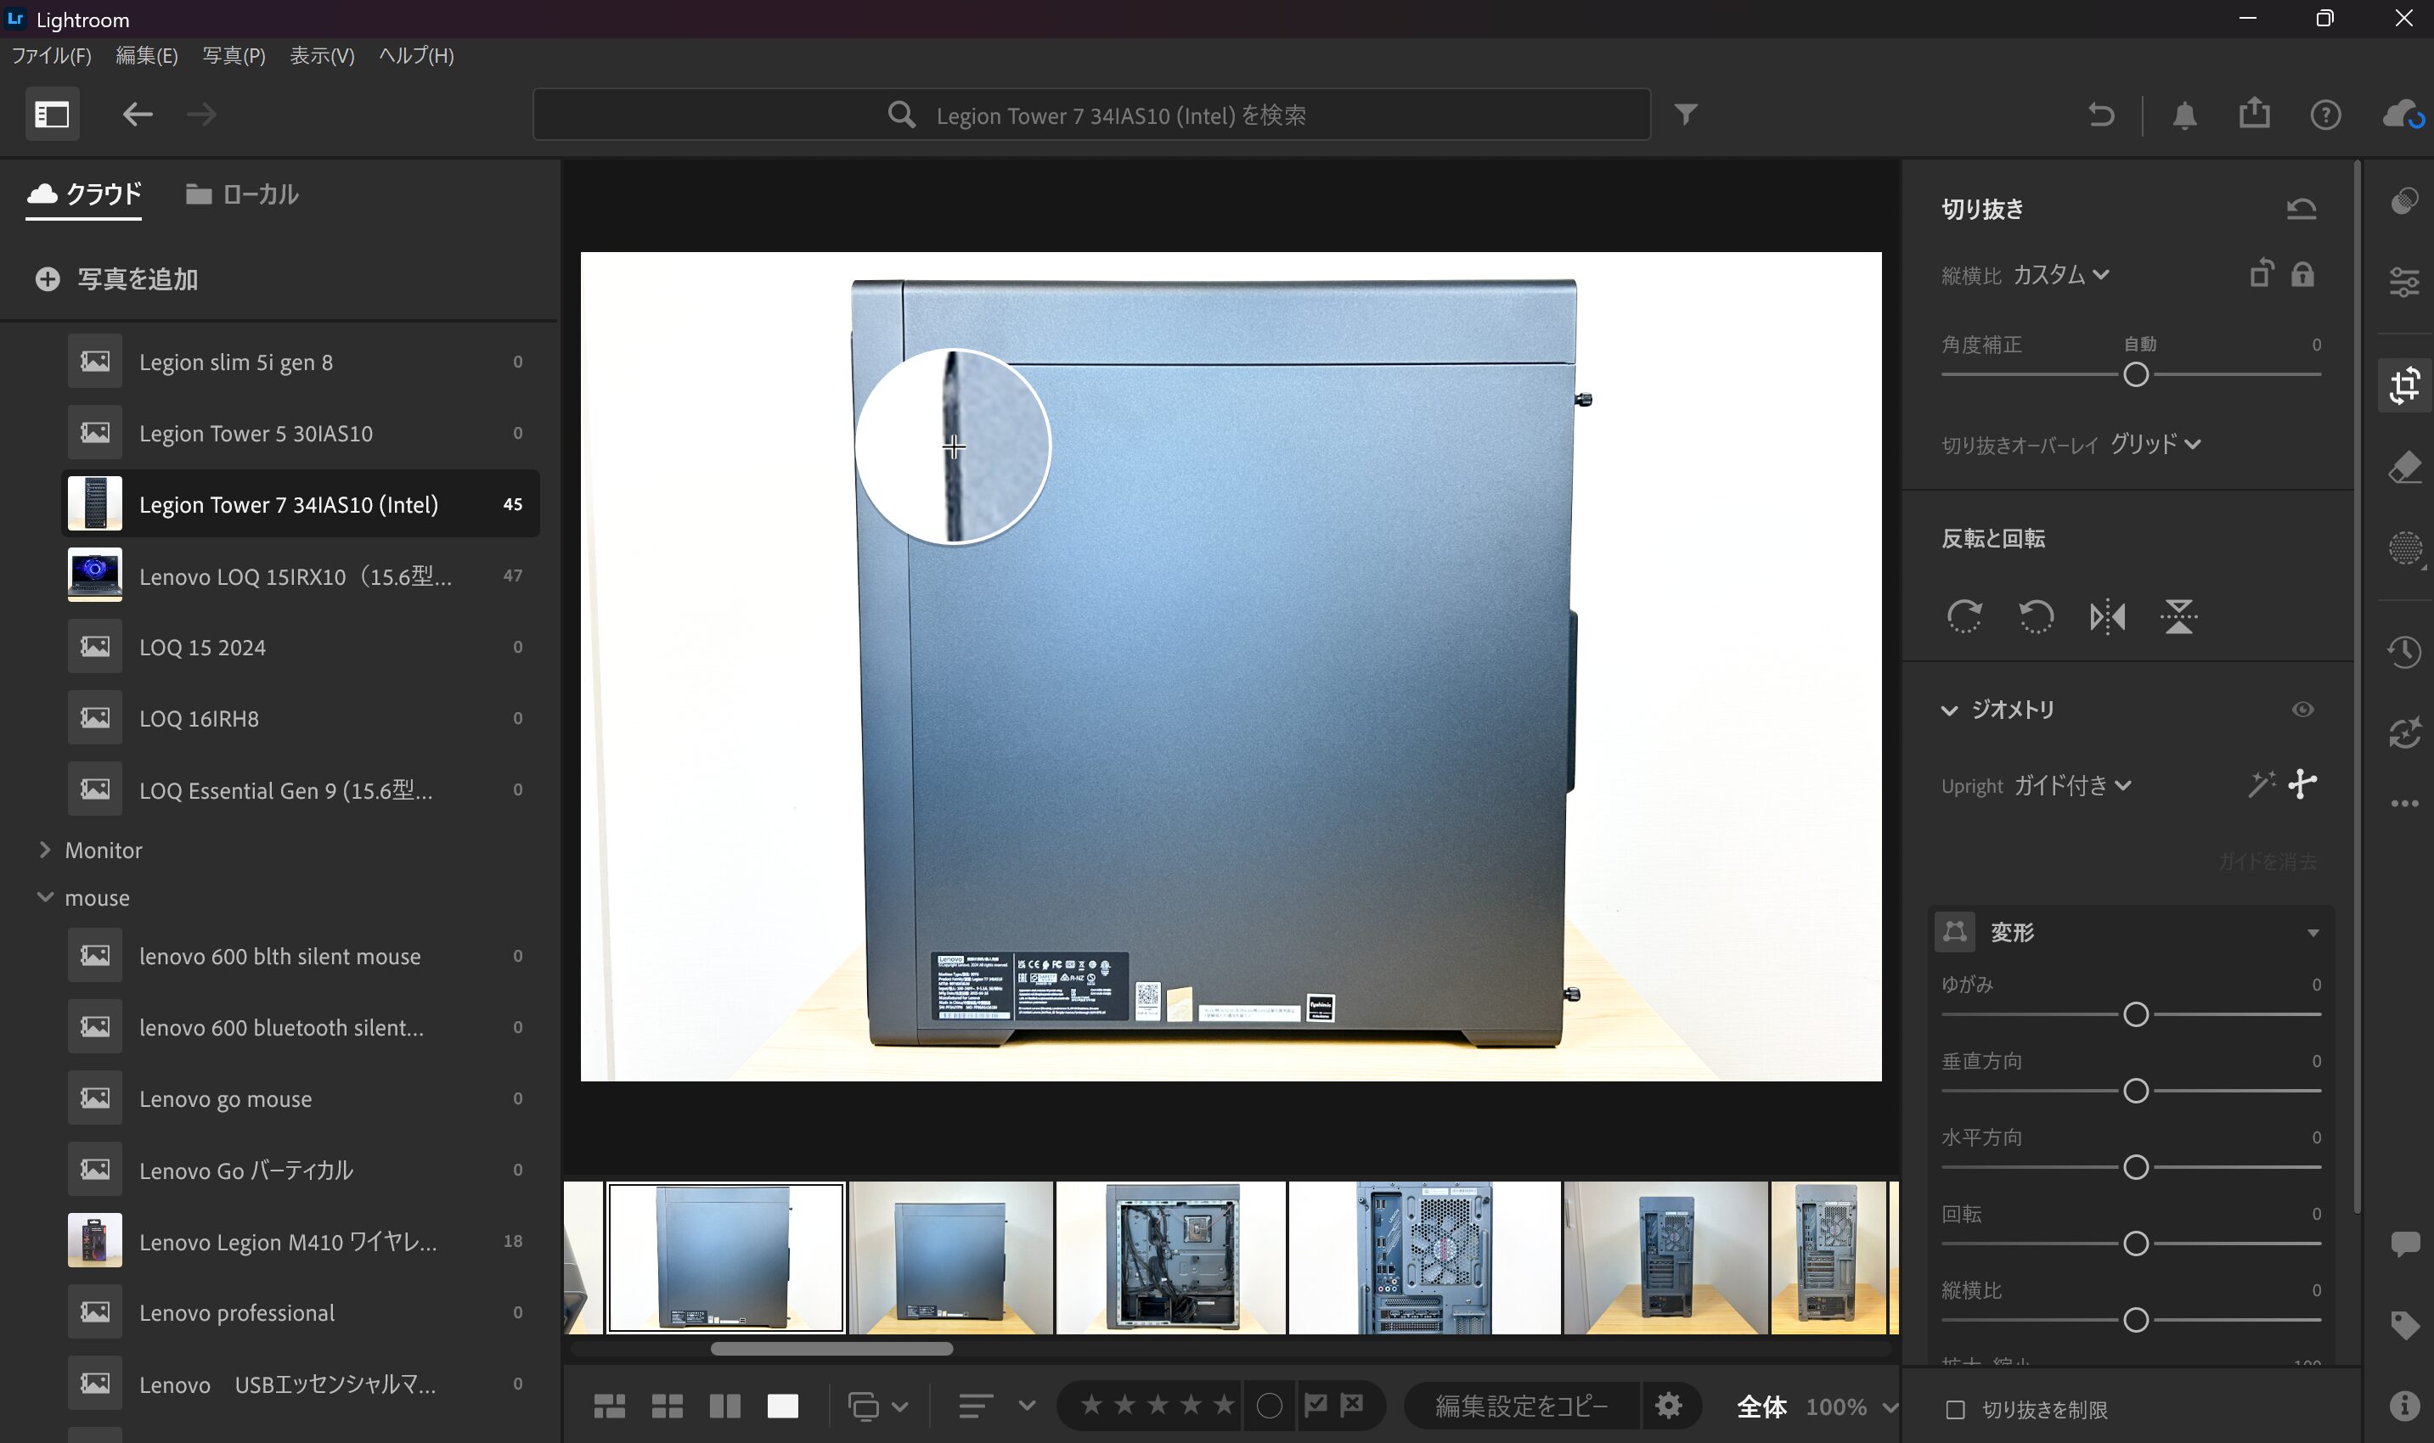Open the Edit adjustments panel icon
Screen dimensions: 2434x1443
(2407, 283)
